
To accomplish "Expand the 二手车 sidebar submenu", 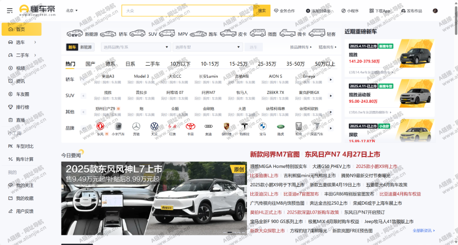I will point(35,55).
